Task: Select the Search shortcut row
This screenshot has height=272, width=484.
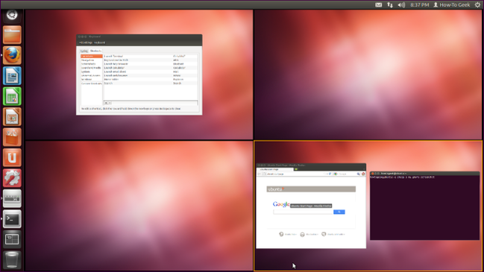Action: 151,83
